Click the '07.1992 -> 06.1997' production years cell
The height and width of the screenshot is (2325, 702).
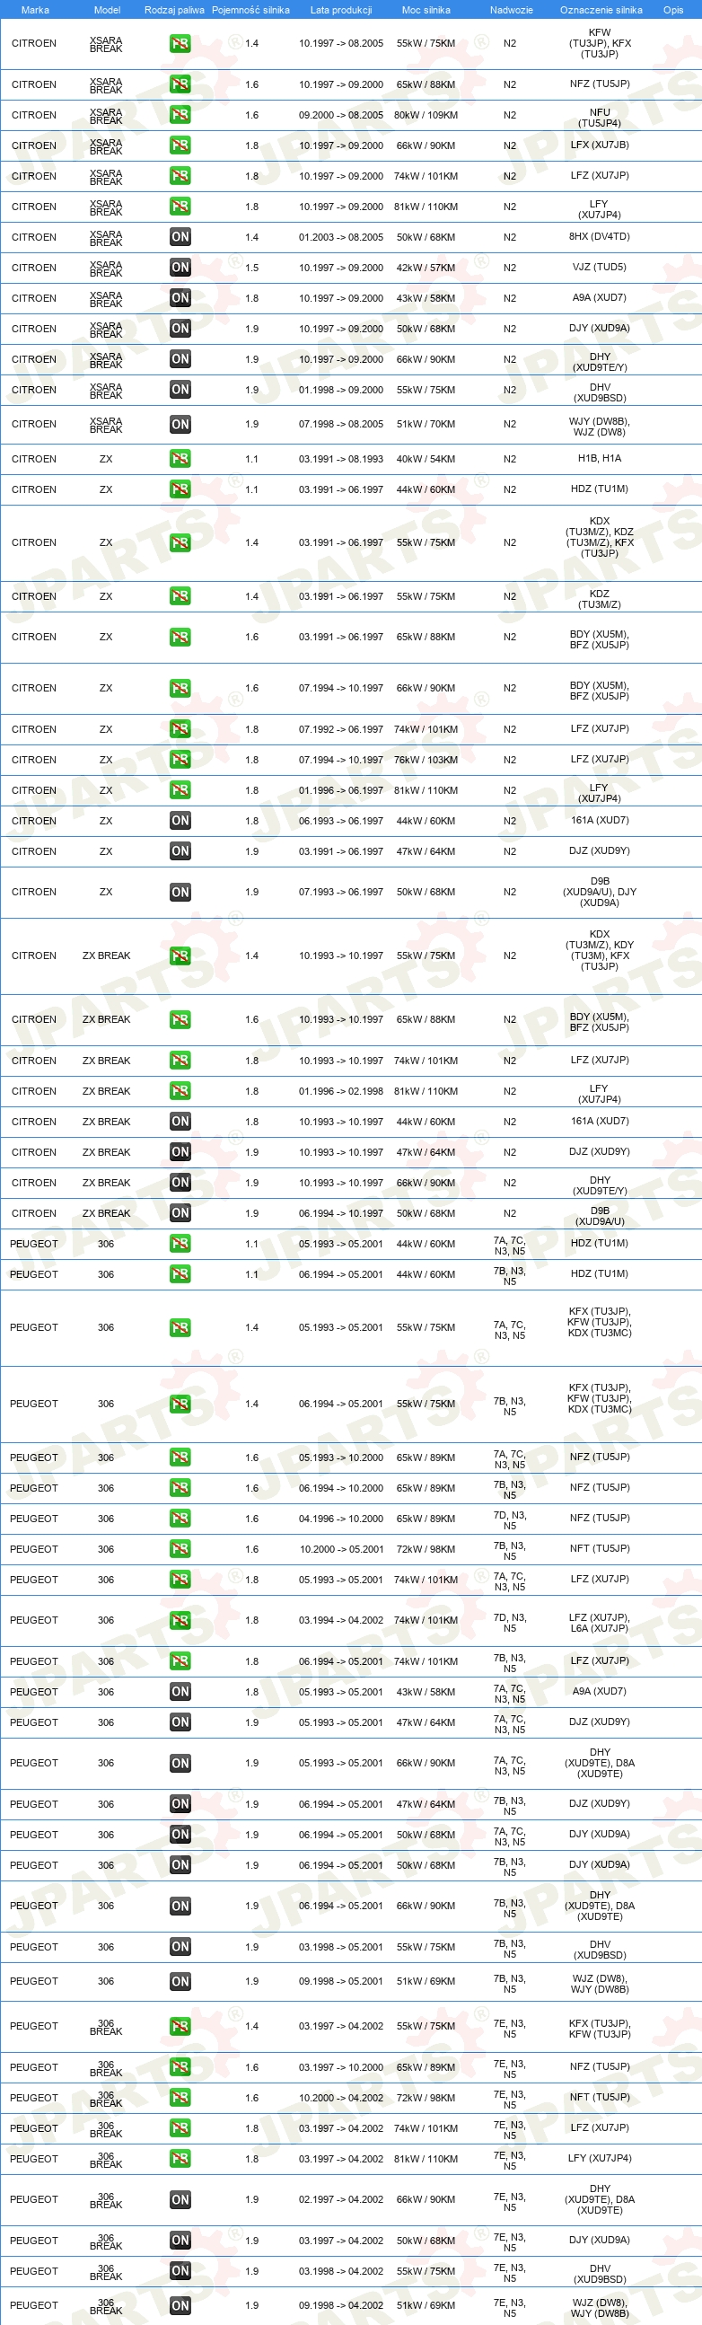click(341, 729)
